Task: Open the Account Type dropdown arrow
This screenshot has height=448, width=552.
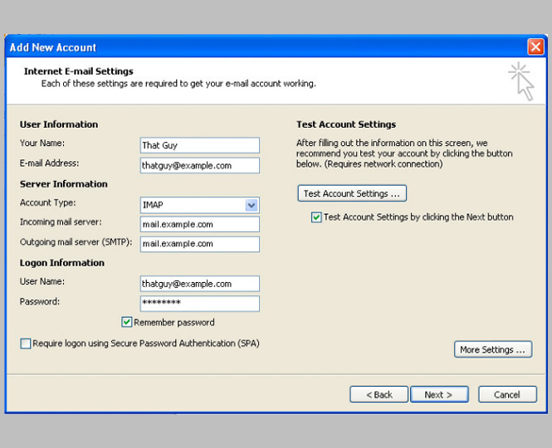Action: click(252, 206)
